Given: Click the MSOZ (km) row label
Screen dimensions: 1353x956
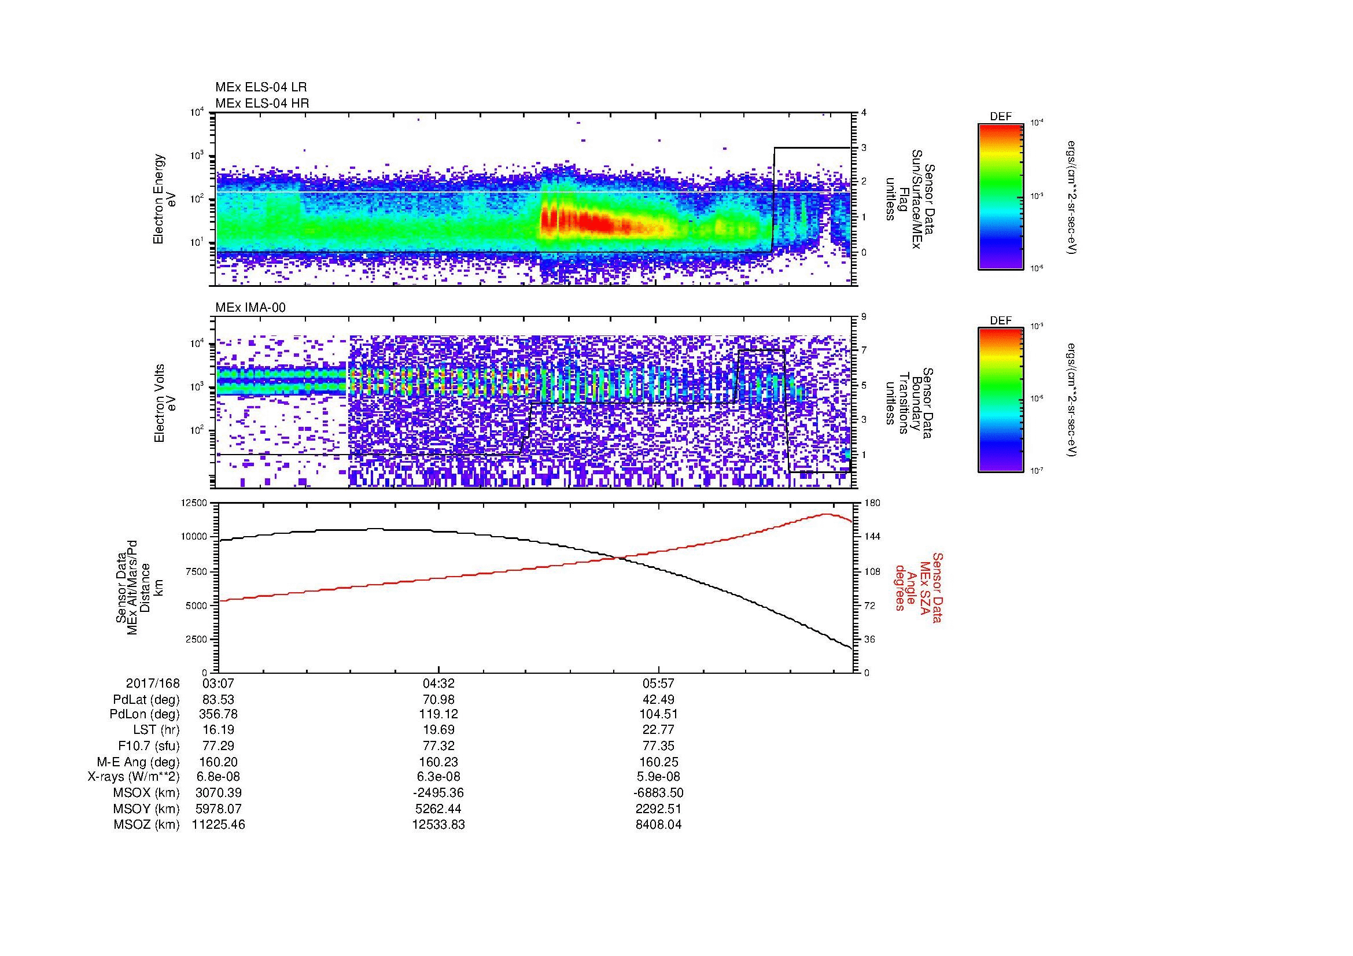Looking at the screenshot, I should (147, 825).
